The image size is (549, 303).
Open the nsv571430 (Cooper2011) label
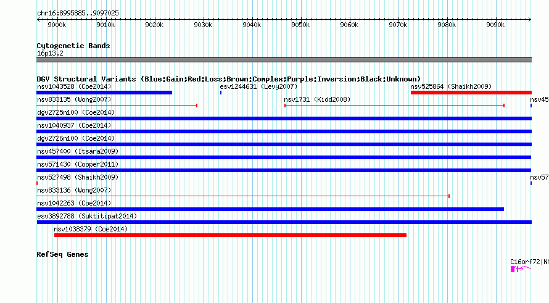click(78, 164)
